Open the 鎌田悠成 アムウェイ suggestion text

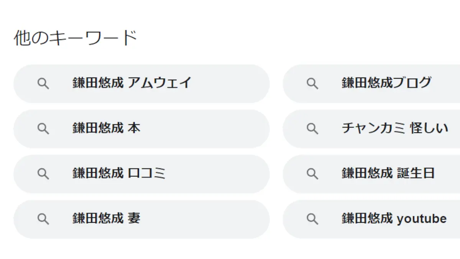pos(132,83)
